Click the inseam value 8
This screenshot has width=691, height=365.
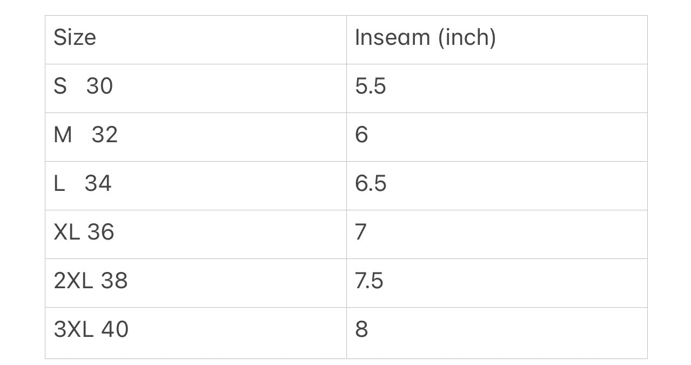[361, 329]
